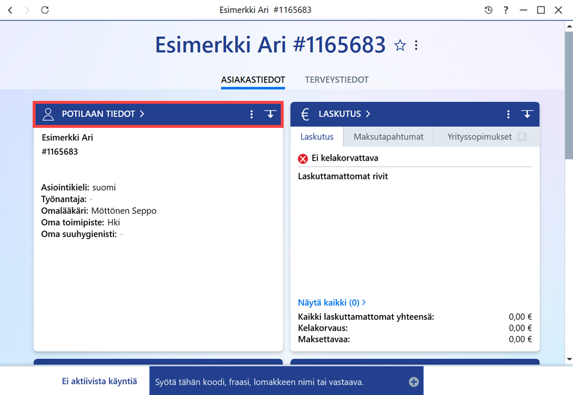Image resolution: width=573 pixels, height=395 pixels.
Task: Click Kaikki laskuttamattomat yhteensä label
Action: [366, 316]
